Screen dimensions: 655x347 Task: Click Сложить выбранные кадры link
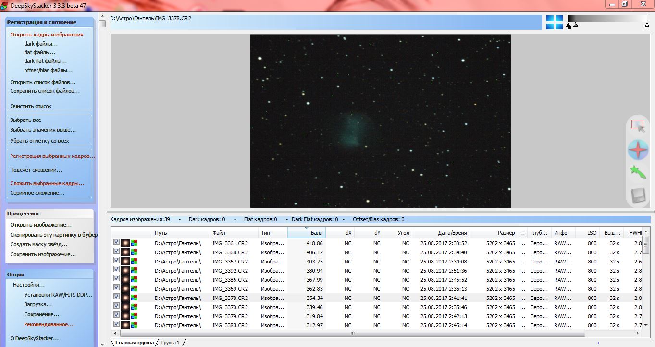tap(47, 183)
